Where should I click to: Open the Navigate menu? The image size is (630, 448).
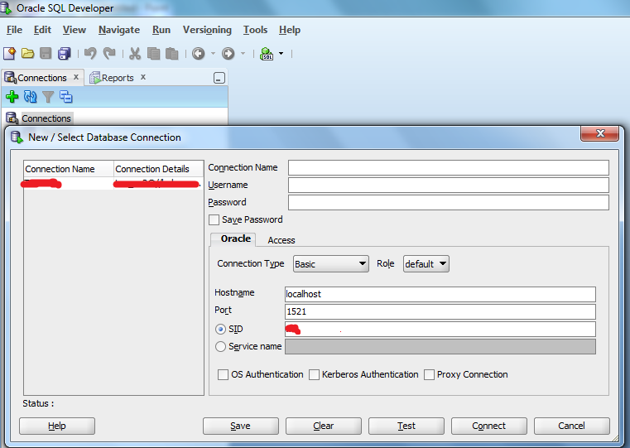point(119,30)
